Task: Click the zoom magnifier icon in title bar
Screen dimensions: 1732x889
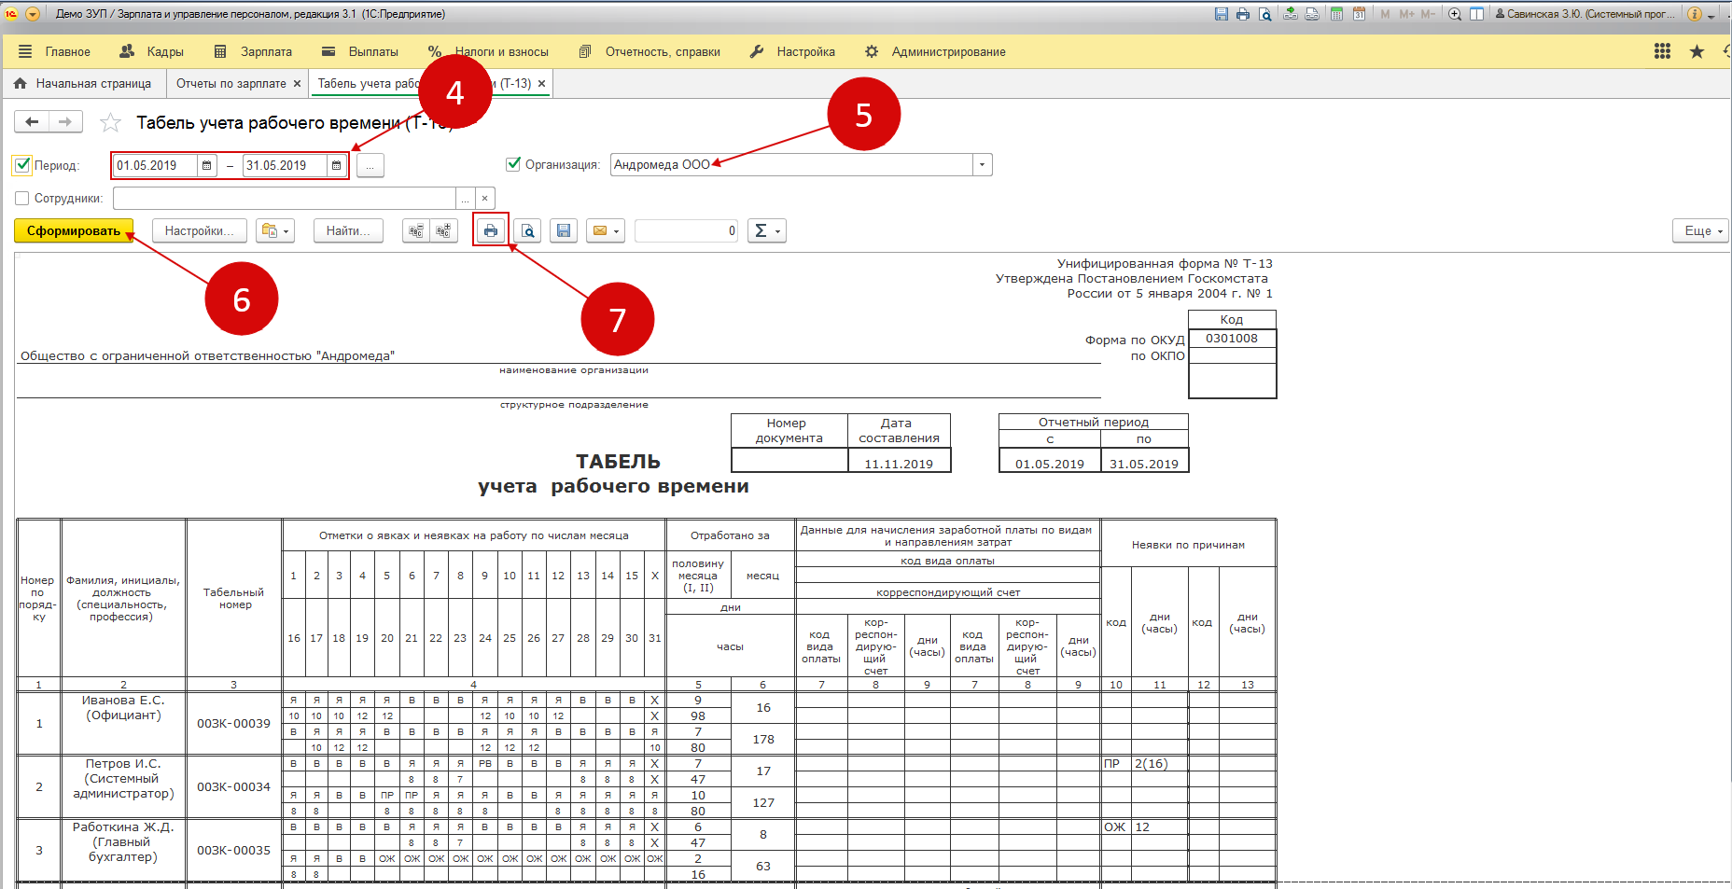Action: click(x=1455, y=14)
